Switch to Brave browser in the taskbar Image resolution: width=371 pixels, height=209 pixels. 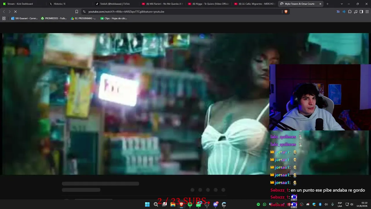click(181, 204)
